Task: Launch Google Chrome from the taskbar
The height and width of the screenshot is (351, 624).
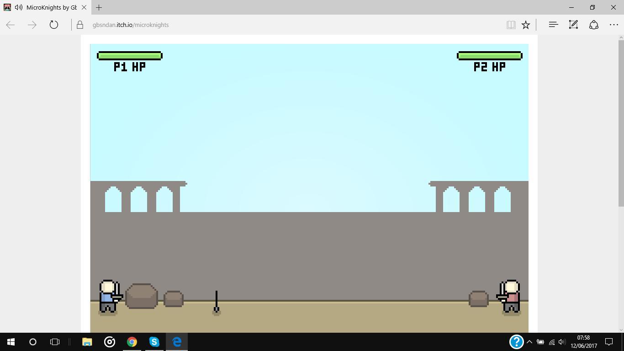Action: [x=132, y=342]
